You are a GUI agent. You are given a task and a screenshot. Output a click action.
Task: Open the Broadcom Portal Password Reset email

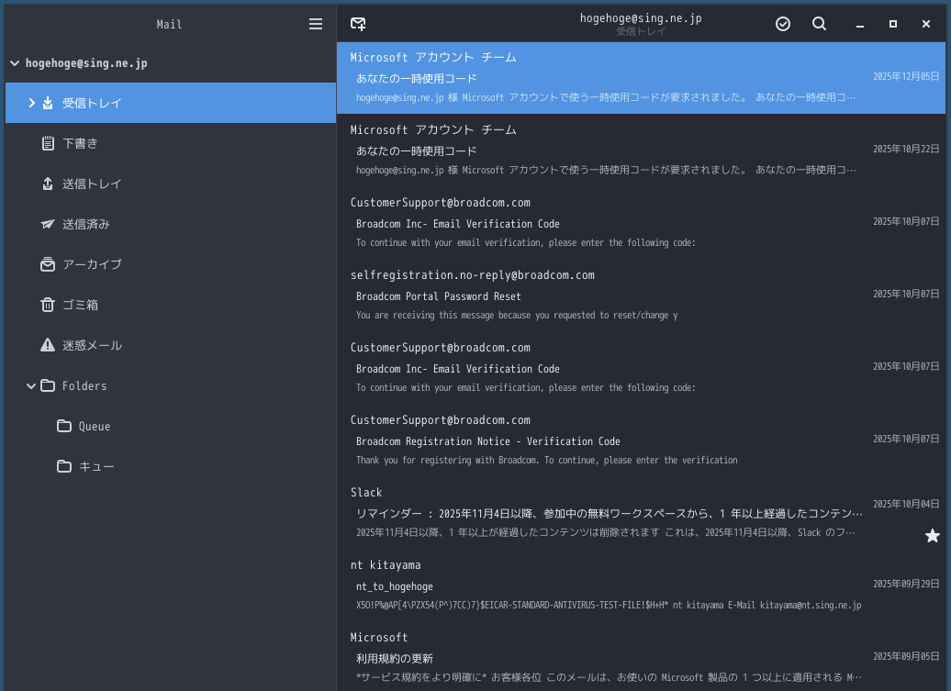coord(641,295)
